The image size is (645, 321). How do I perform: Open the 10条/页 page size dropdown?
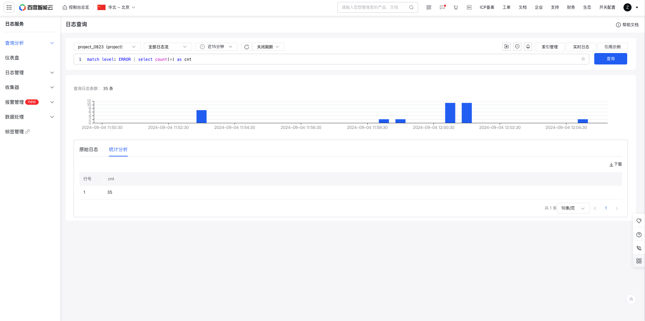coord(573,208)
